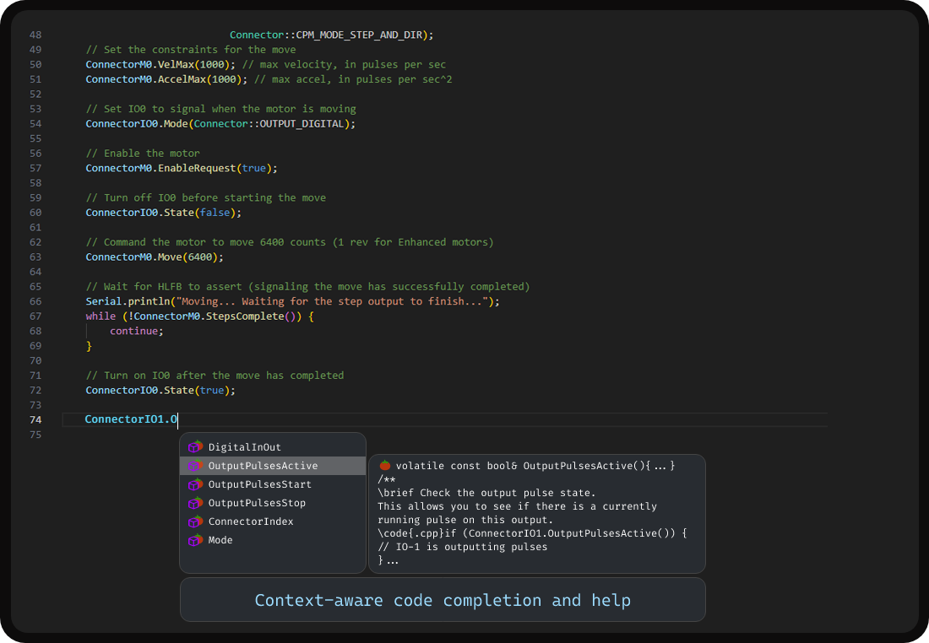Click the OutputPulsesStop suggestion icon

pos(195,502)
